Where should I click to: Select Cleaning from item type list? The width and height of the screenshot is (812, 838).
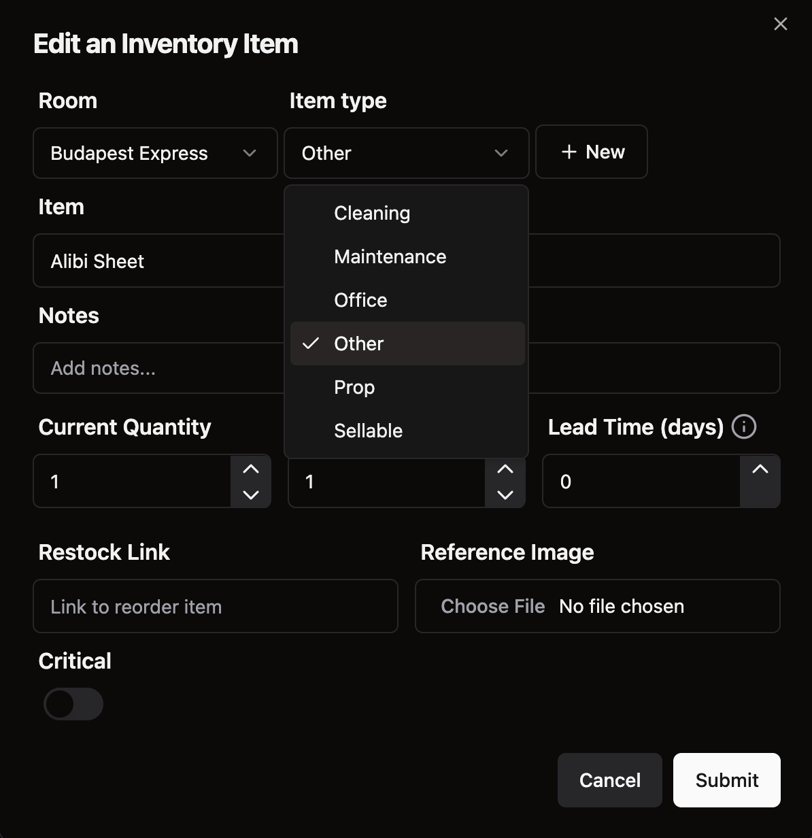click(372, 213)
